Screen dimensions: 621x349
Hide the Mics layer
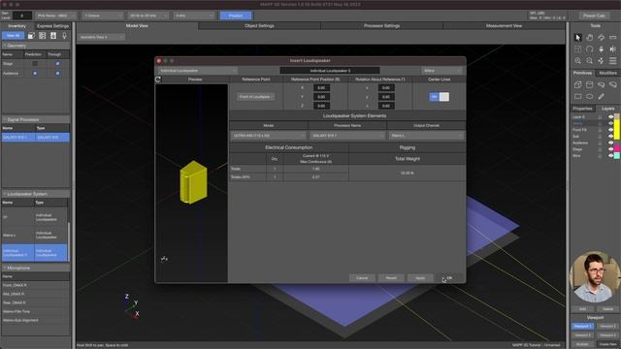coord(610,155)
